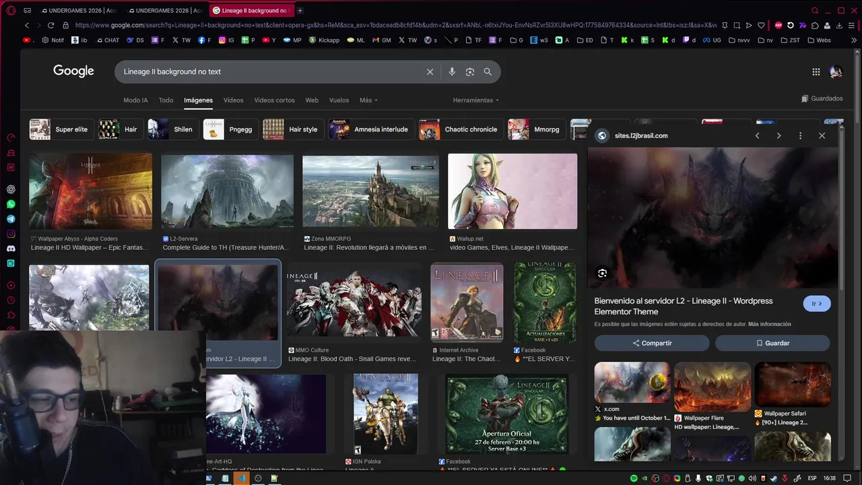
Task: Filter by Pngegg chip
Action: coord(230,129)
